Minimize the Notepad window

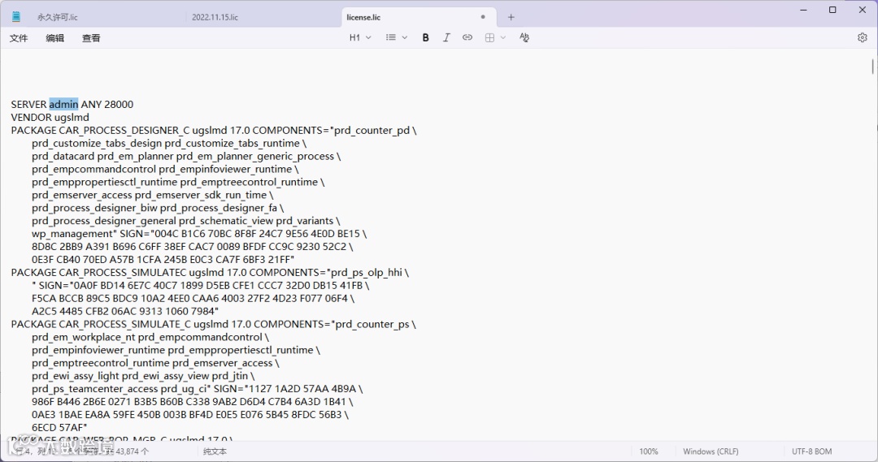click(x=803, y=10)
